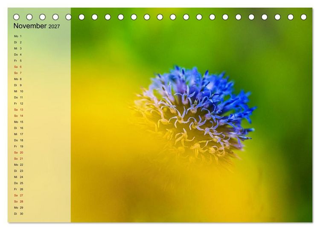Click Sunday 14 date entry

click(19, 116)
